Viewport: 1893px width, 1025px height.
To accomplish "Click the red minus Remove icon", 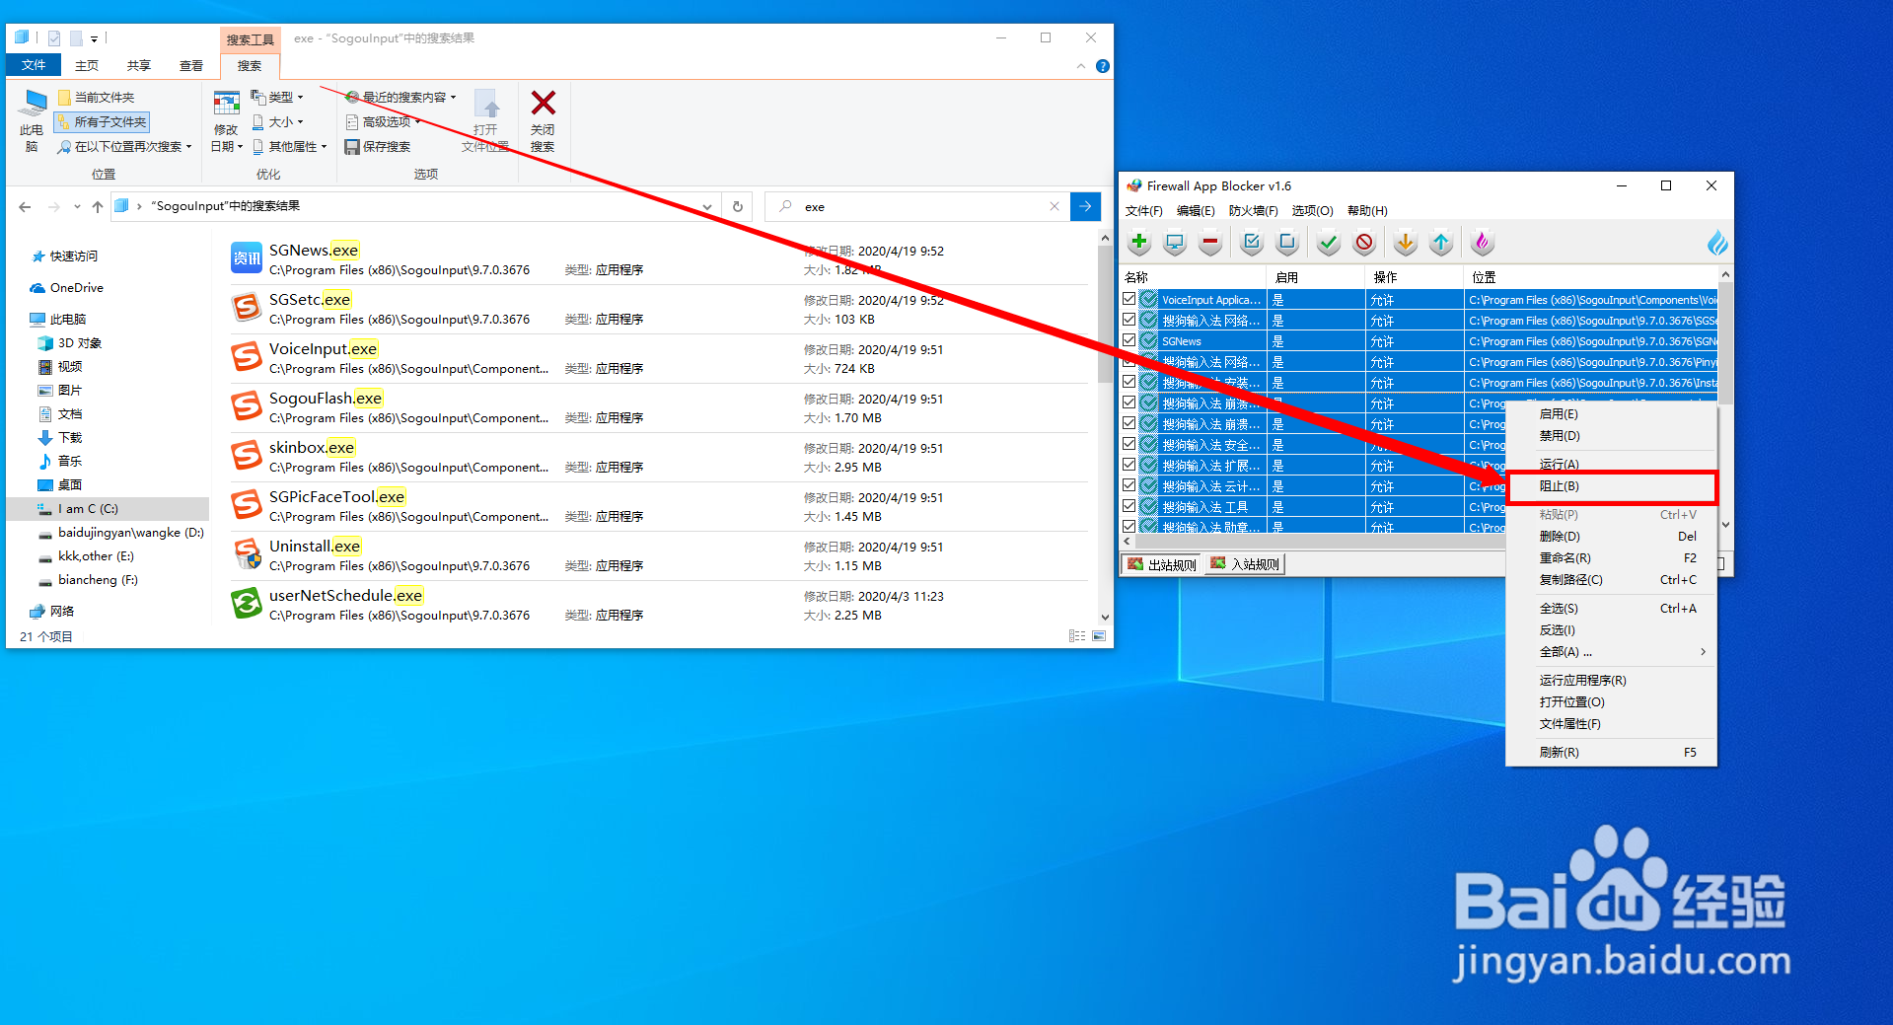I will coord(1210,242).
